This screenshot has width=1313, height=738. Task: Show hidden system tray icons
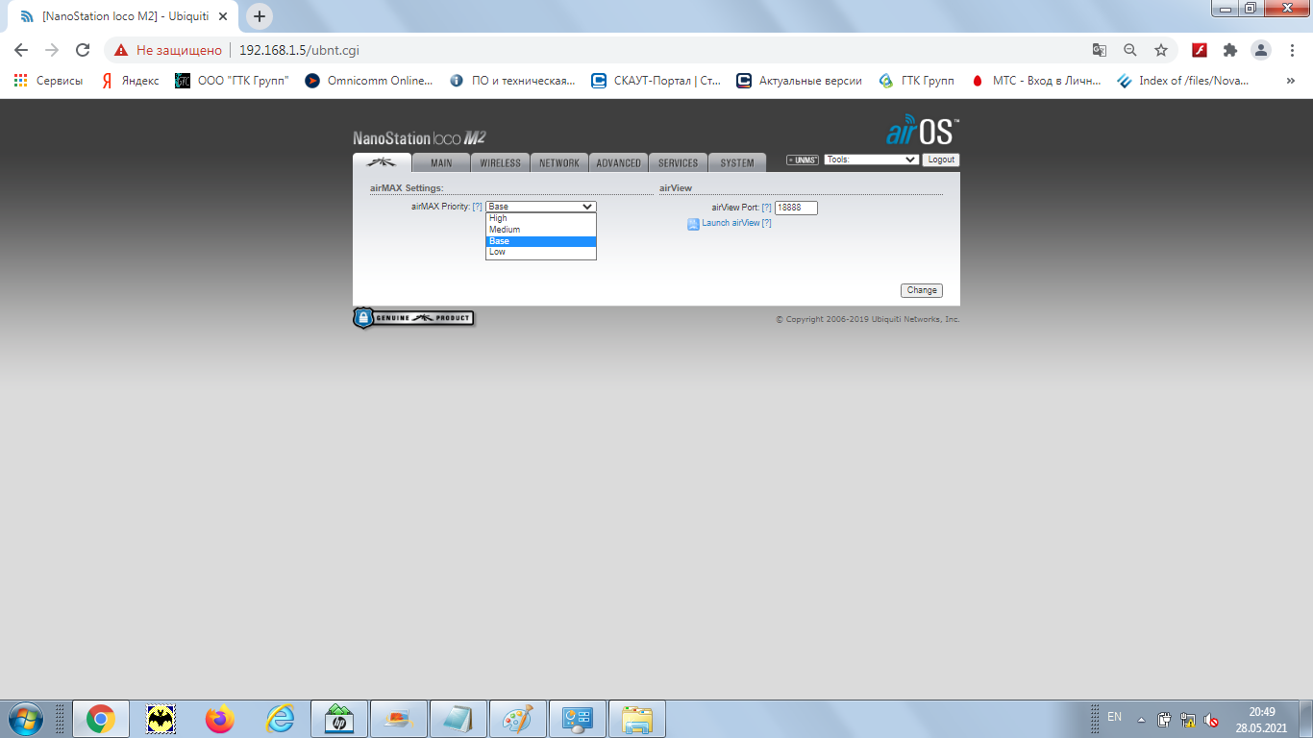tap(1141, 719)
